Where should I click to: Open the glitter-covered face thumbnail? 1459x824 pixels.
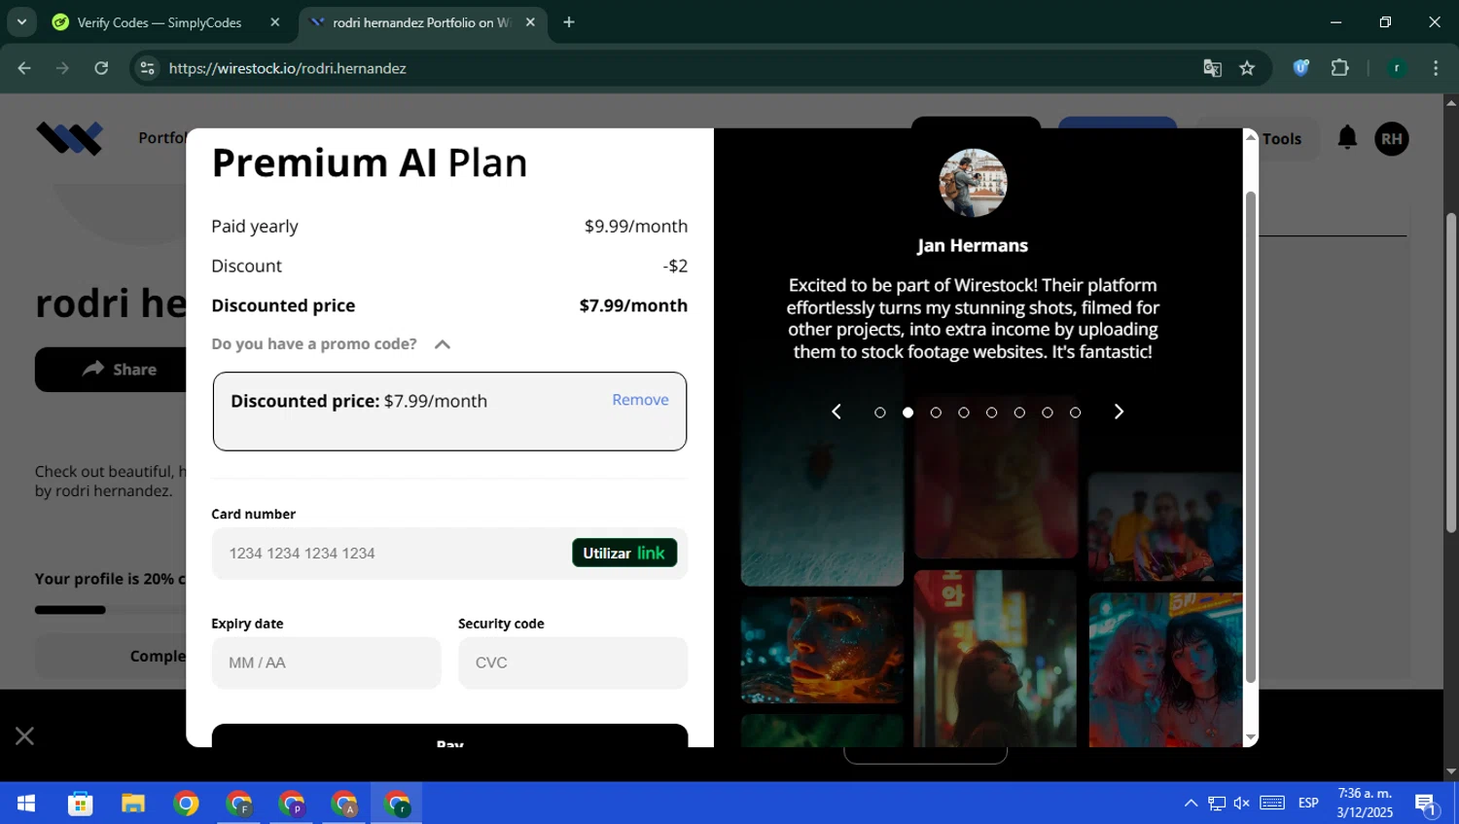[822, 650]
